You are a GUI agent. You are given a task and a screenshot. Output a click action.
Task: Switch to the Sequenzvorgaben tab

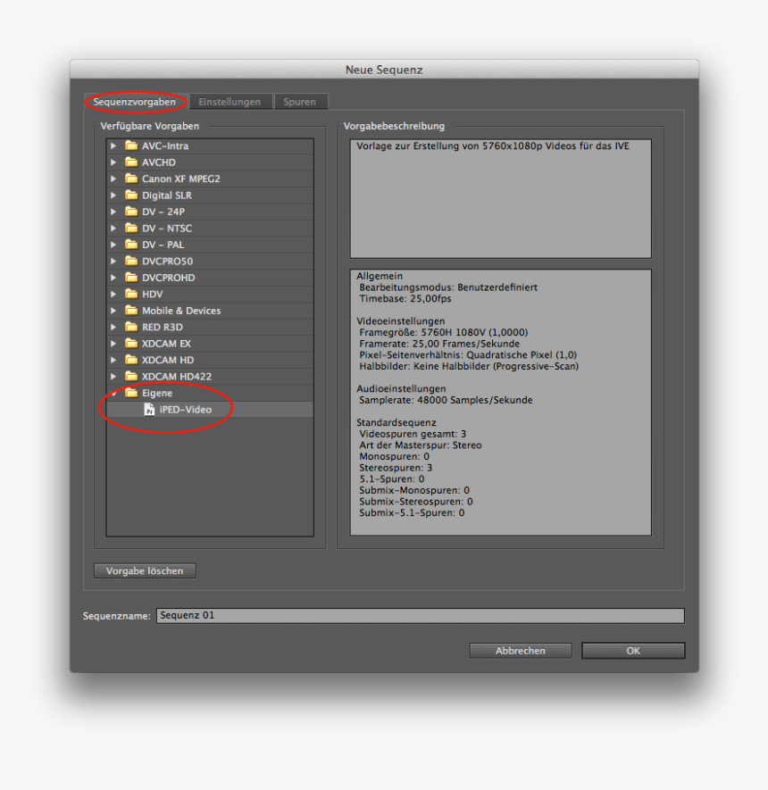pyautogui.click(x=135, y=102)
